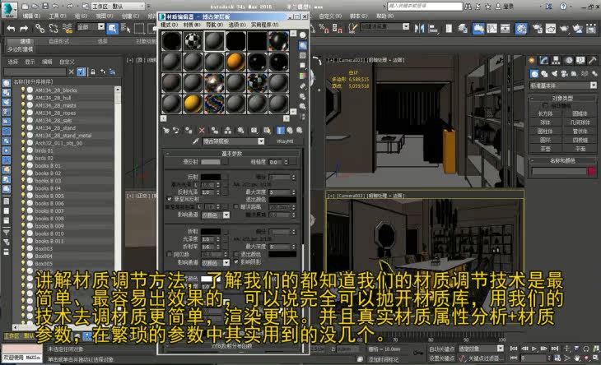This screenshot has height=365, width=601.
Task: Open the Modify panel tab icon
Action: point(543,60)
